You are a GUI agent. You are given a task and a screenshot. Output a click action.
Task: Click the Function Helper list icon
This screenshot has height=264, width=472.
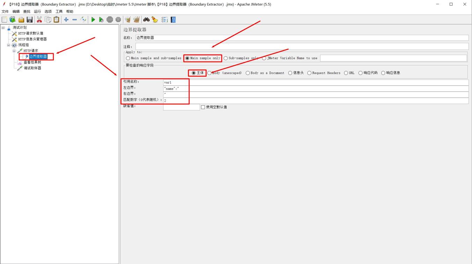tap(164, 20)
